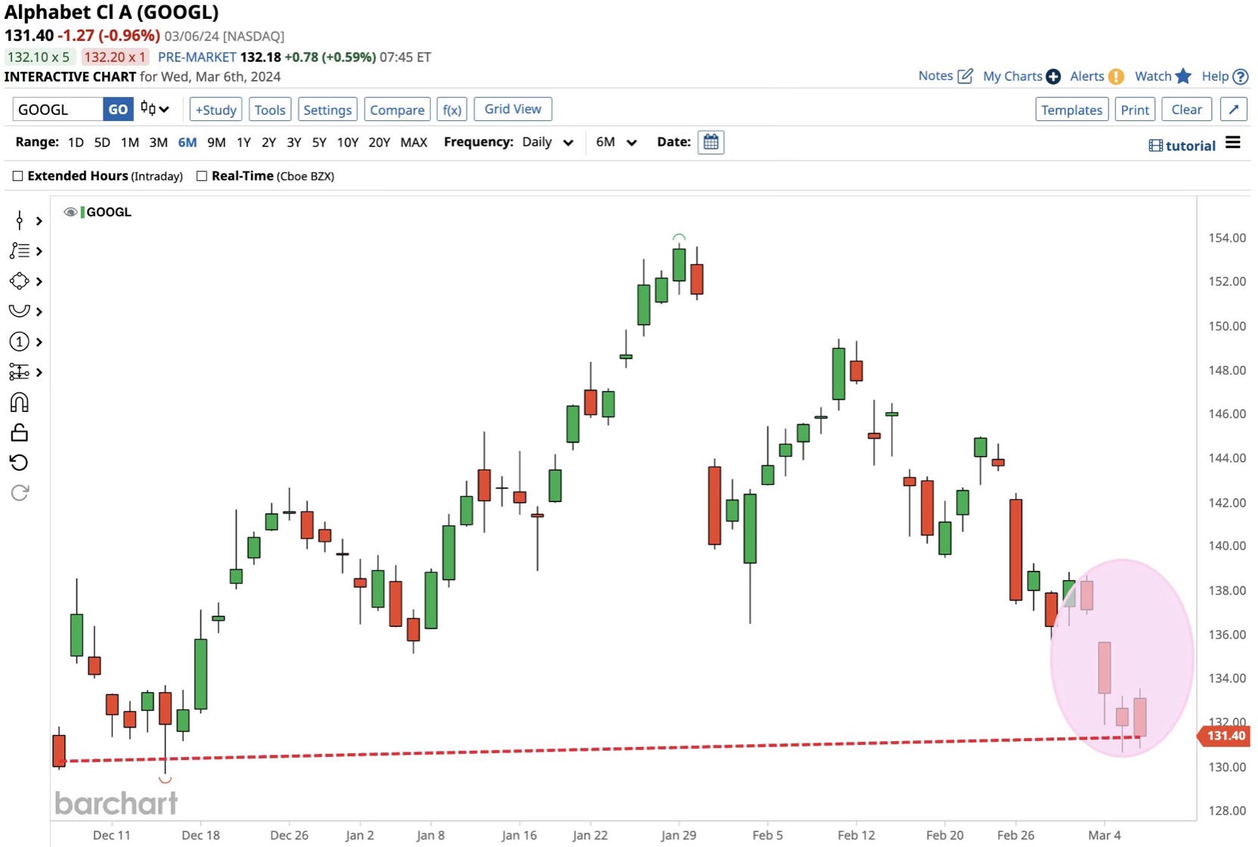Screen dimensions: 1258x847
Task: Click the Notes edit icon
Action: click(x=965, y=76)
